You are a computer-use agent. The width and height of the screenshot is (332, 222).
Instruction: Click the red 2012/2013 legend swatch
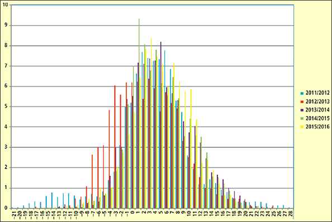302,102
